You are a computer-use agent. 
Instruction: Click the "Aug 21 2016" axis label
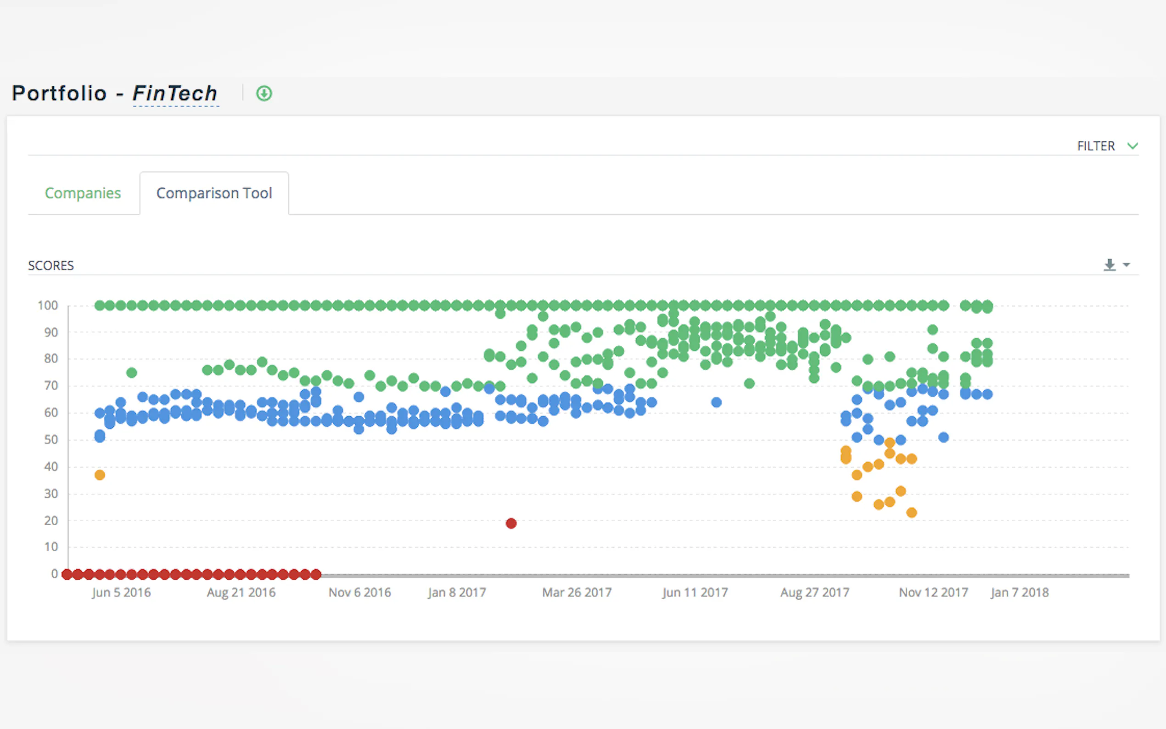click(x=241, y=593)
